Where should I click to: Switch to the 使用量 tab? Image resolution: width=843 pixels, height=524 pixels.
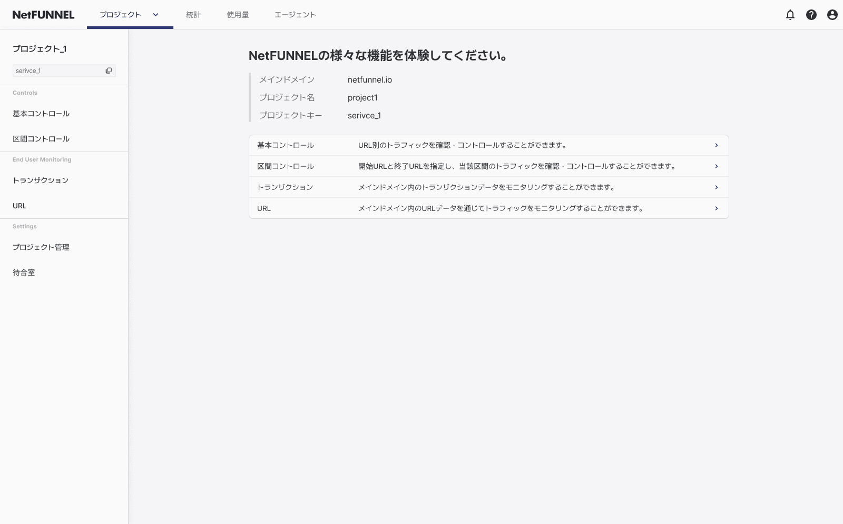(238, 15)
